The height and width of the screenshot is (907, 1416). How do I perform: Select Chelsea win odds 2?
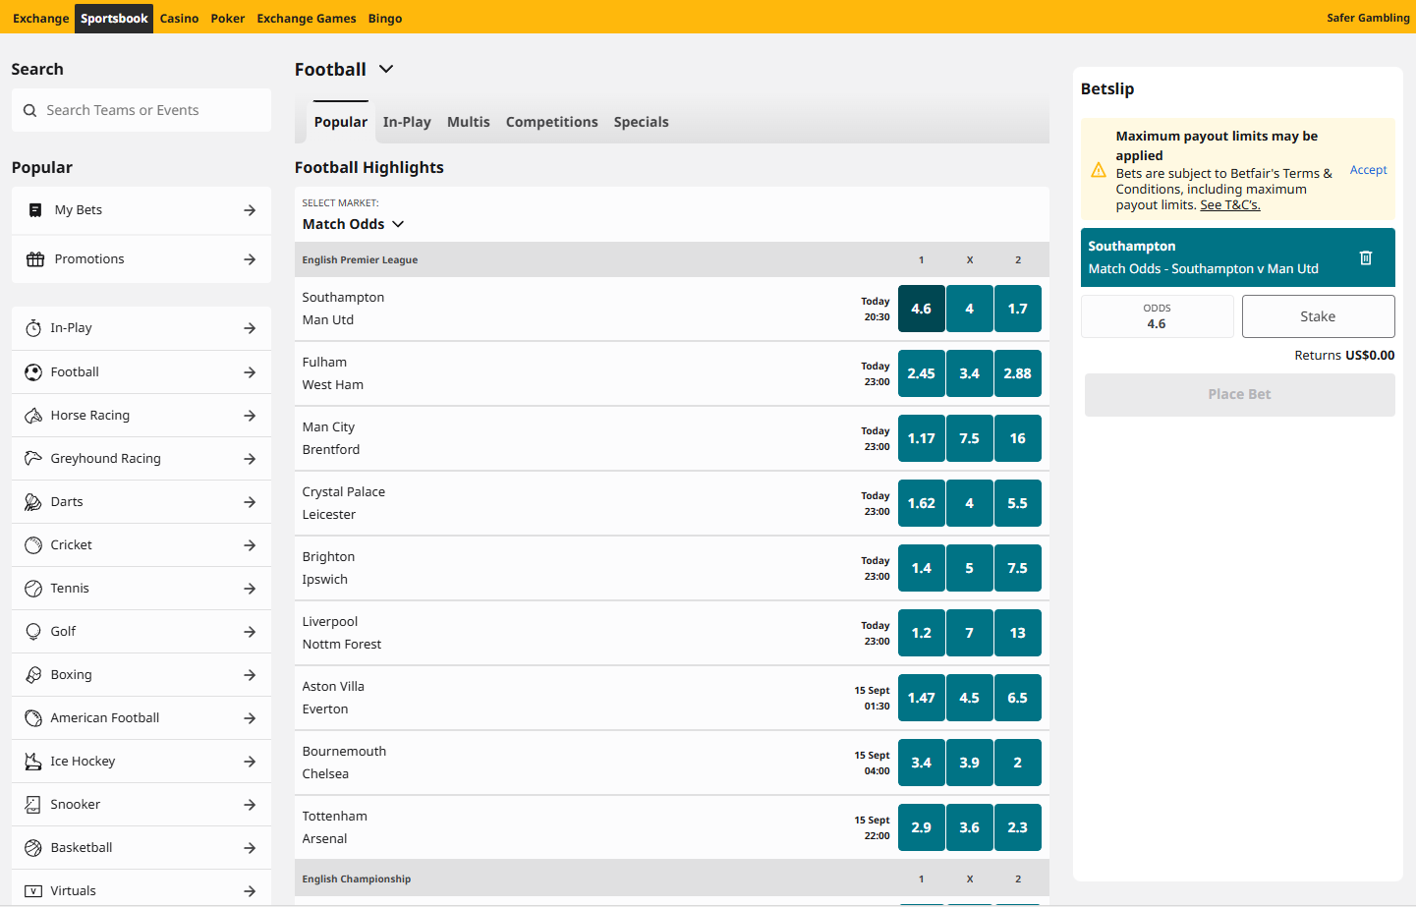tap(1018, 763)
